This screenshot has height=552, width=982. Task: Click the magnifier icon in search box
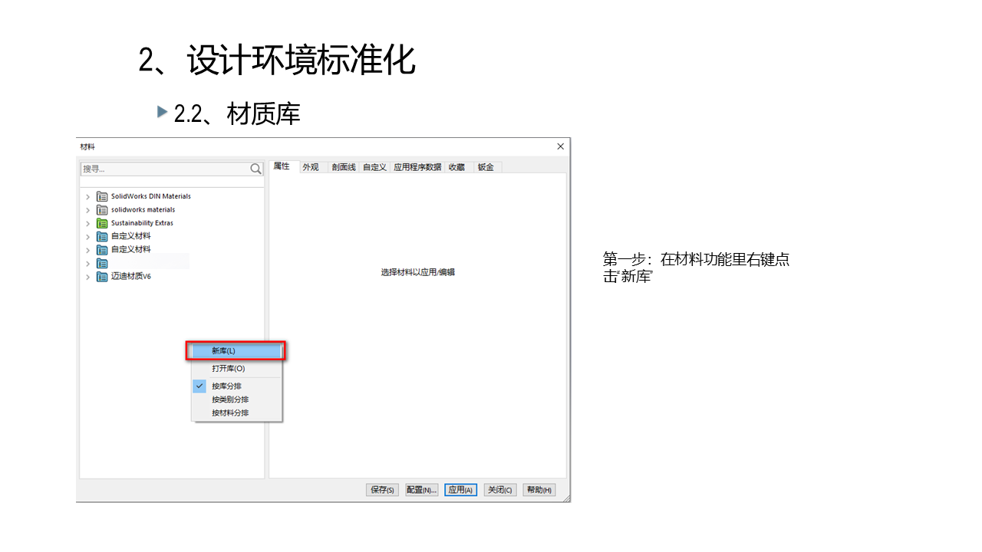click(256, 169)
